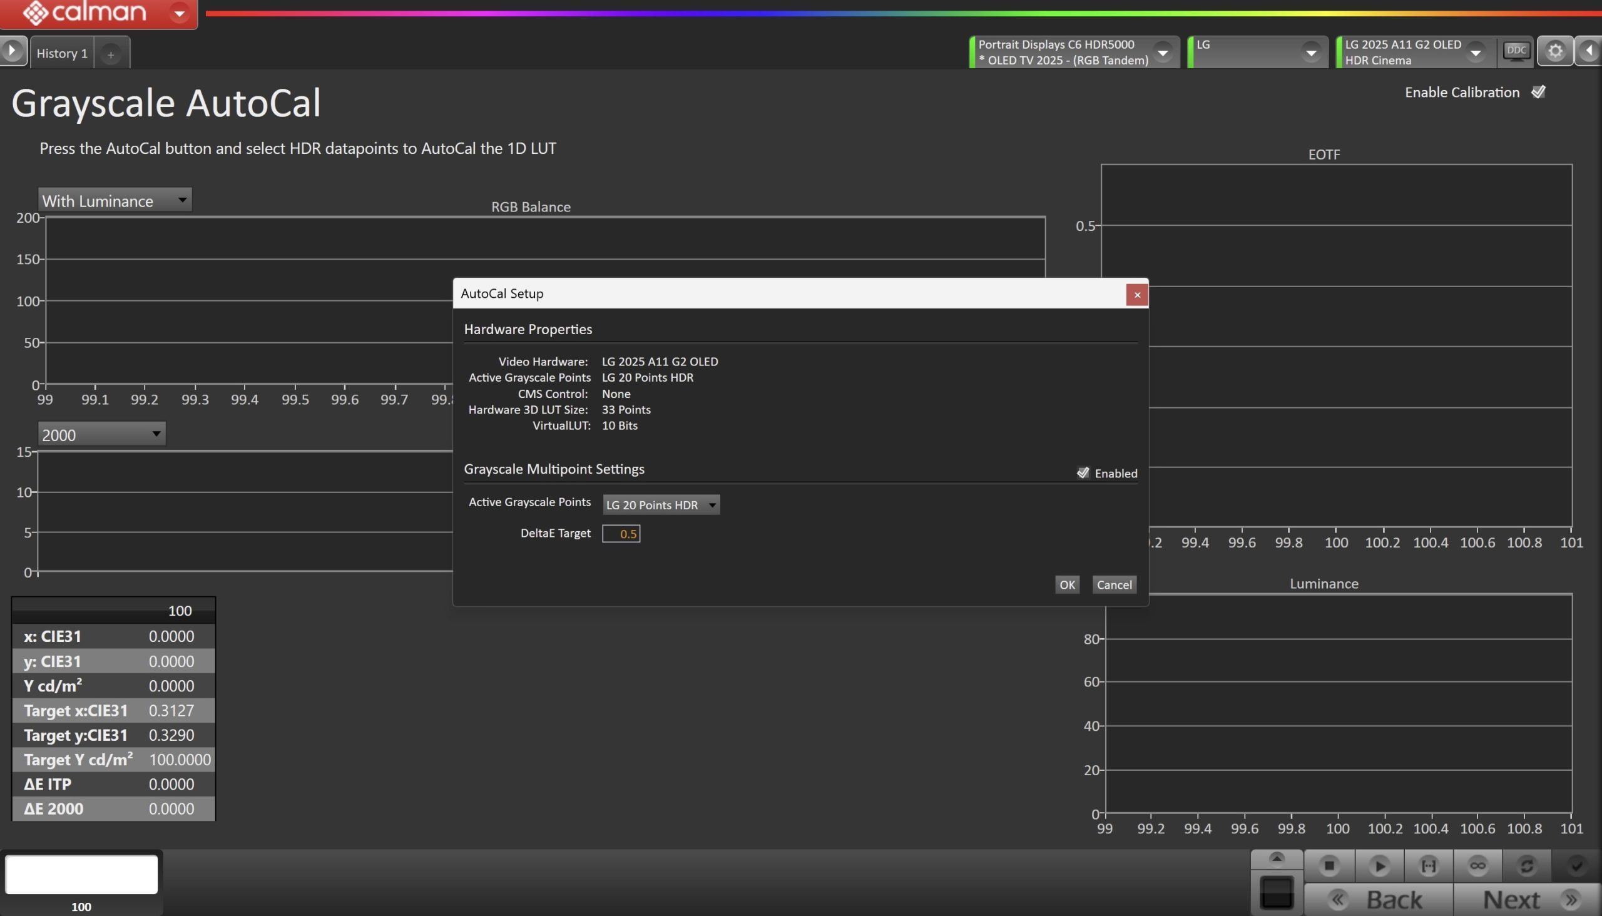
Task: Switch to the History 1 tab
Action: [62, 53]
